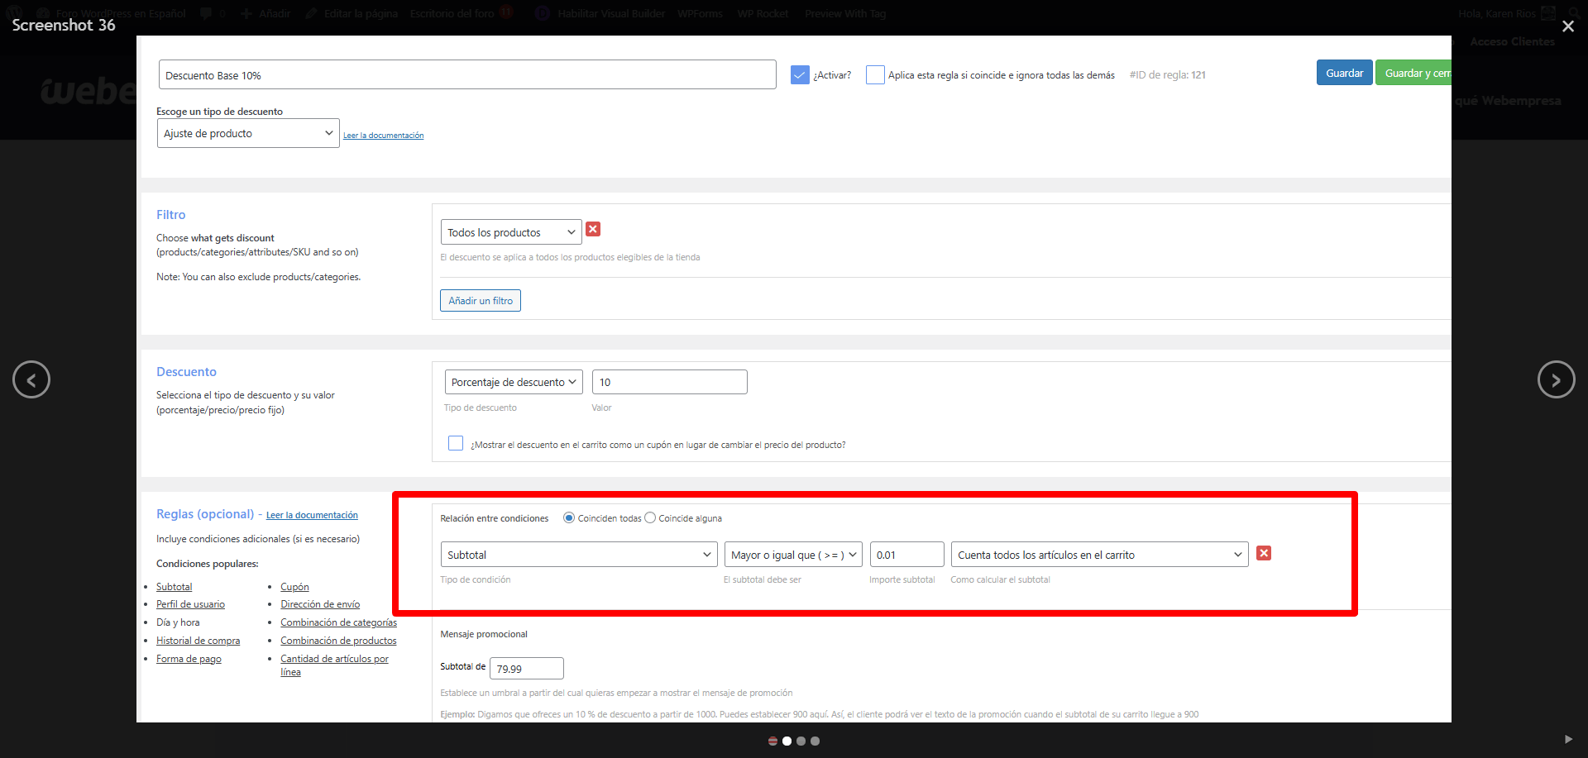This screenshot has width=1588, height=758.
Task: Uncheck the ¿Activar? checkbox
Action: (x=800, y=75)
